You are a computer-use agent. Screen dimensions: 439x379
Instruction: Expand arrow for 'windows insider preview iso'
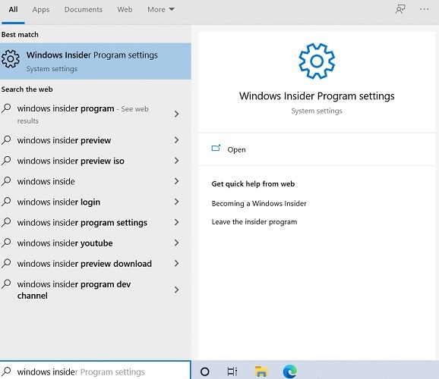pyautogui.click(x=176, y=161)
